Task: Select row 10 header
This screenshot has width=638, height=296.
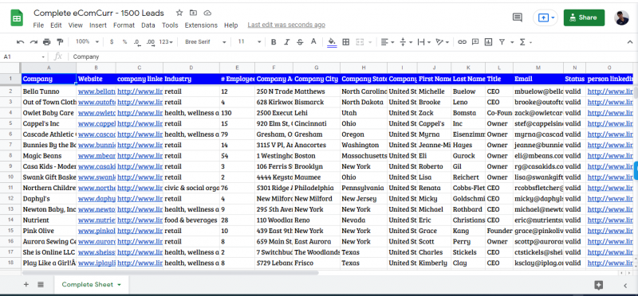Action: click(x=10, y=177)
